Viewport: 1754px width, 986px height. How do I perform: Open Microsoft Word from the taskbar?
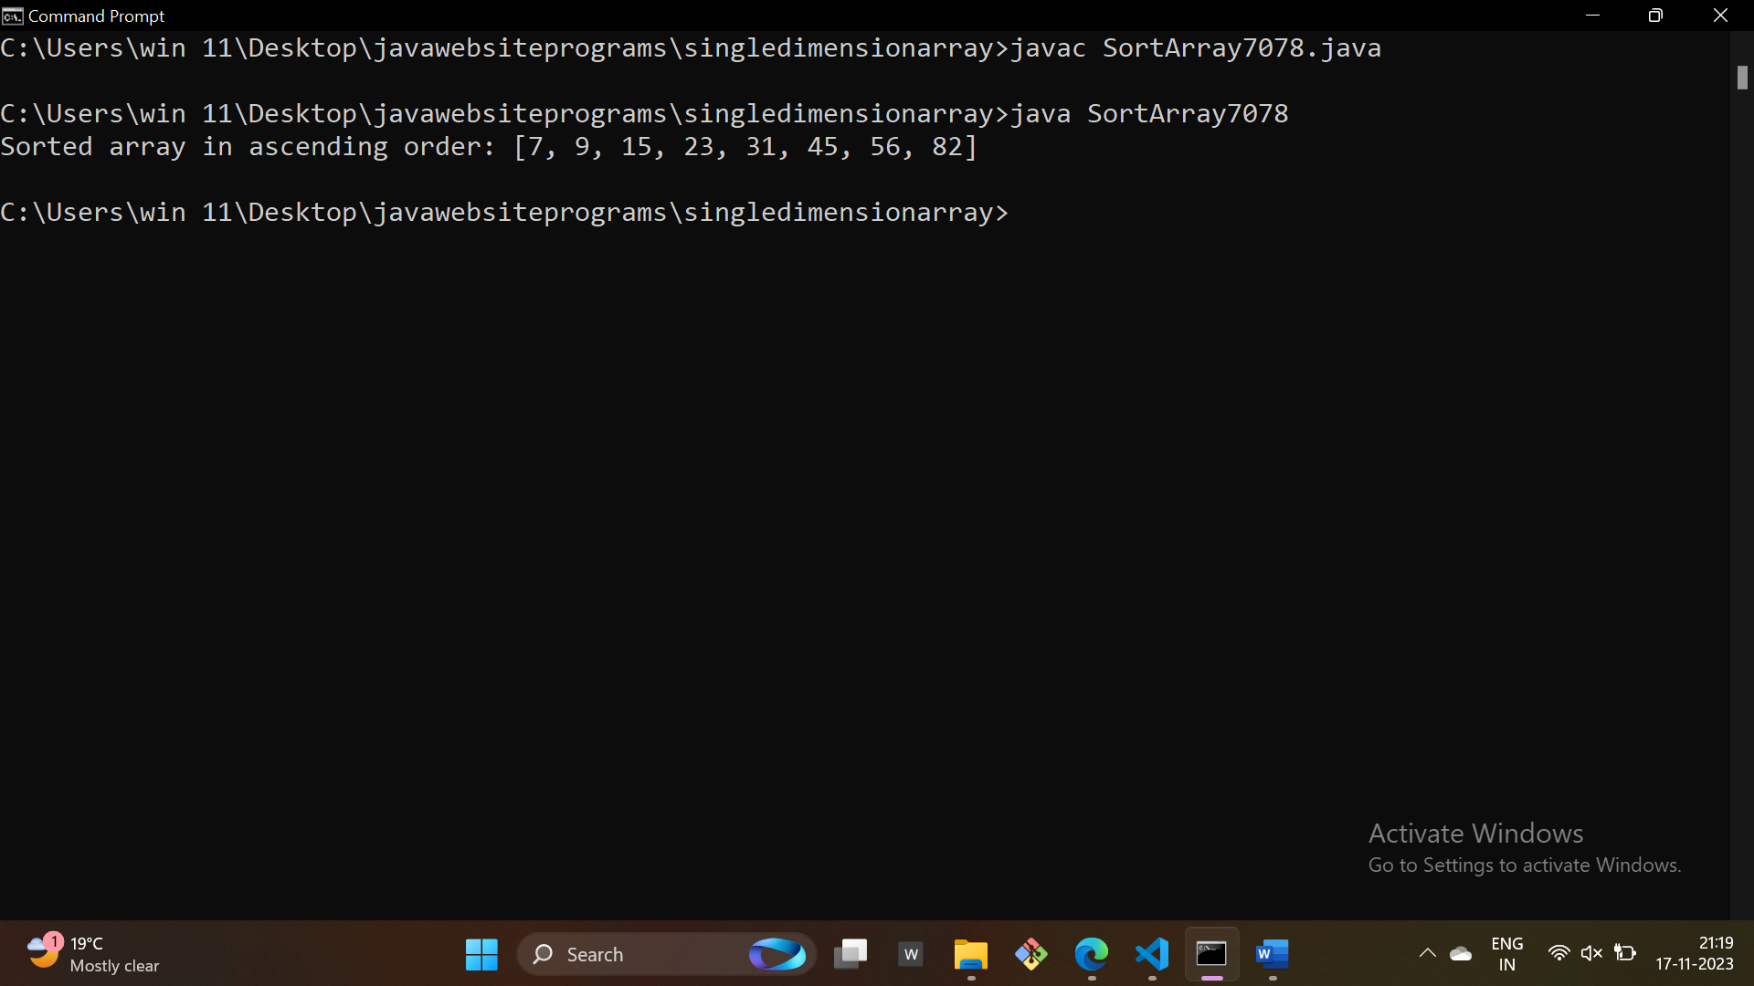(1273, 955)
